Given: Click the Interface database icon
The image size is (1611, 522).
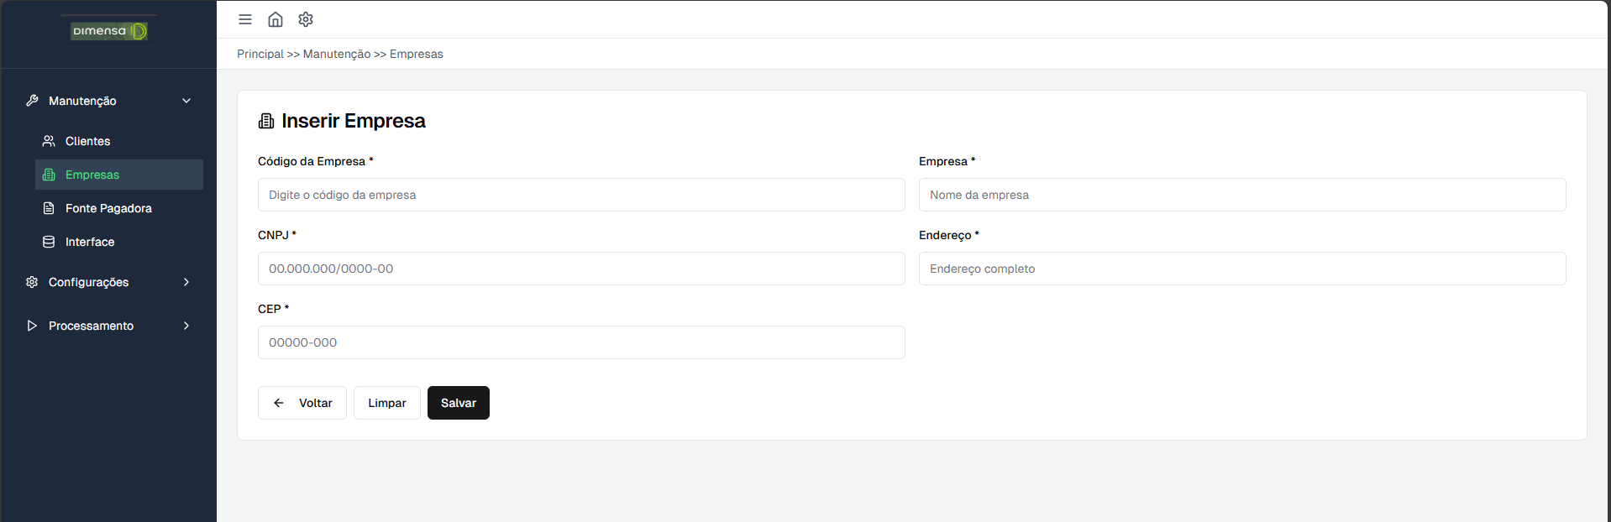Looking at the screenshot, I should [x=49, y=242].
